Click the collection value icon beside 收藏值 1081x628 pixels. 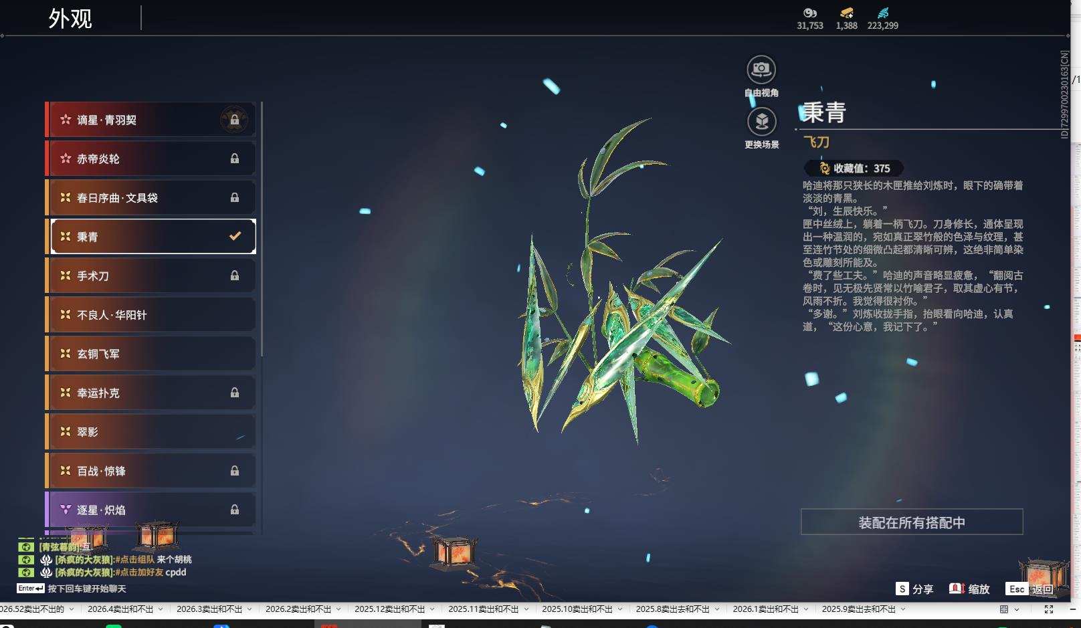(x=824, y=169)
